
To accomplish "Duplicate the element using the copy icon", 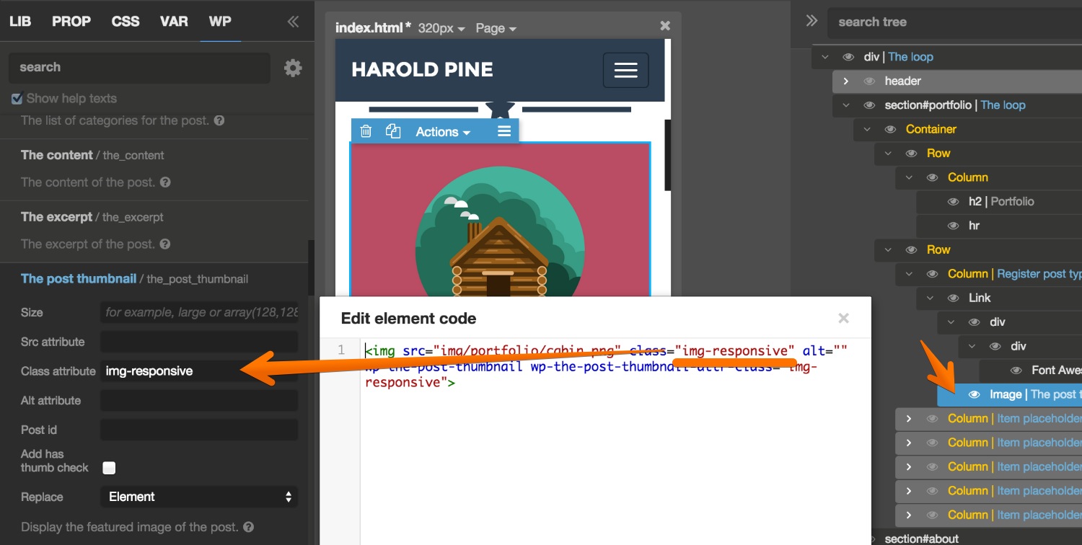I will 392,131.
